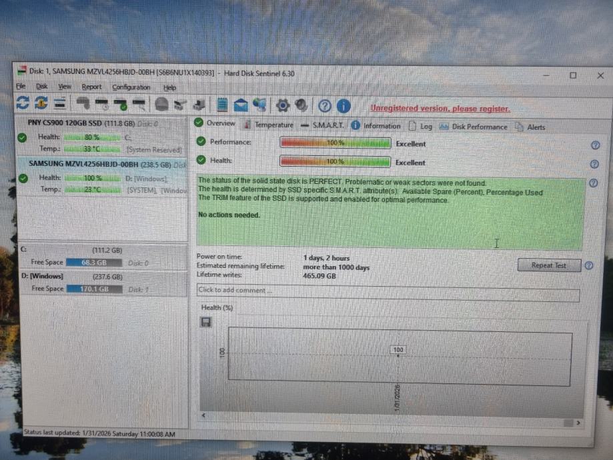613x460 pixels.
Task: Click the blue Refresh arrows toolbar icon
Action: click(23, 103)
